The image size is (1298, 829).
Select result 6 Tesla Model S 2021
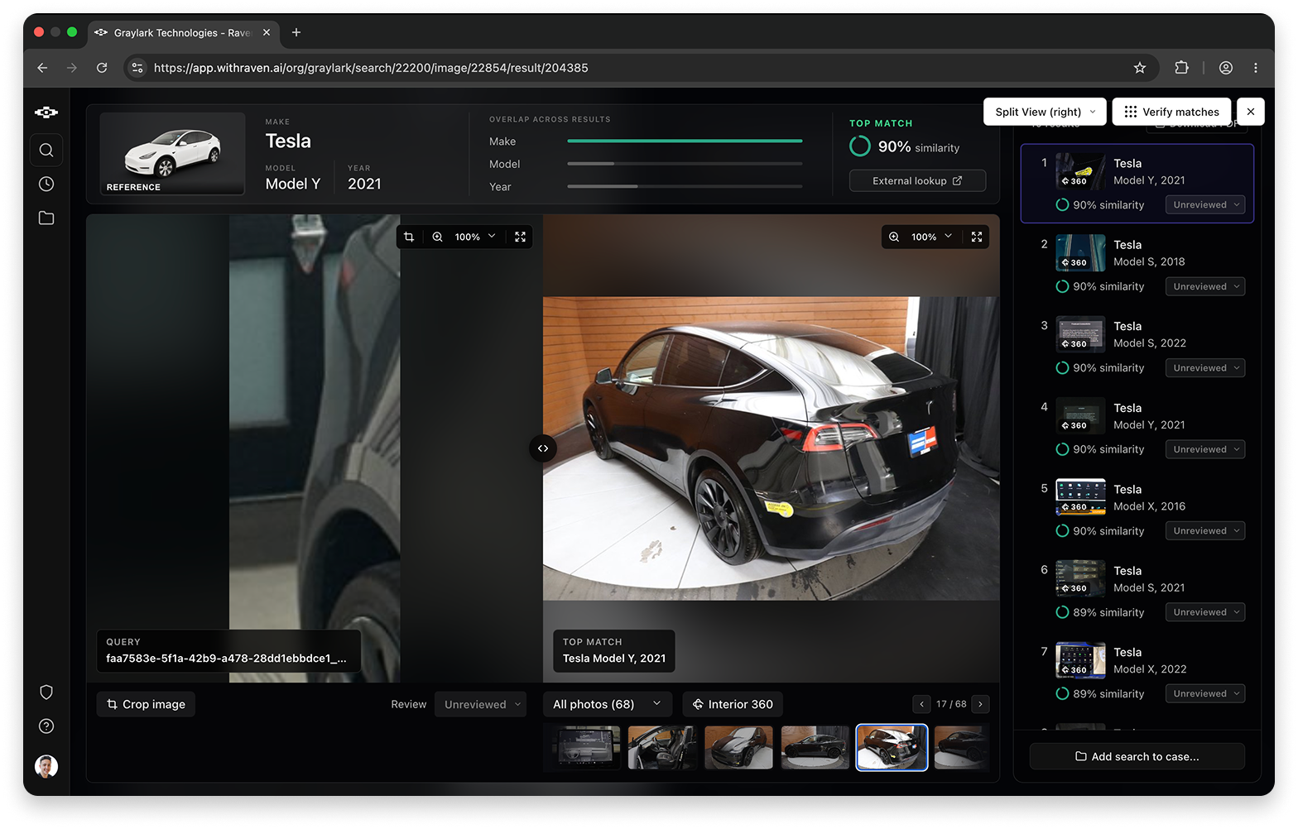pyautogui.click(x=1137, y=591)
